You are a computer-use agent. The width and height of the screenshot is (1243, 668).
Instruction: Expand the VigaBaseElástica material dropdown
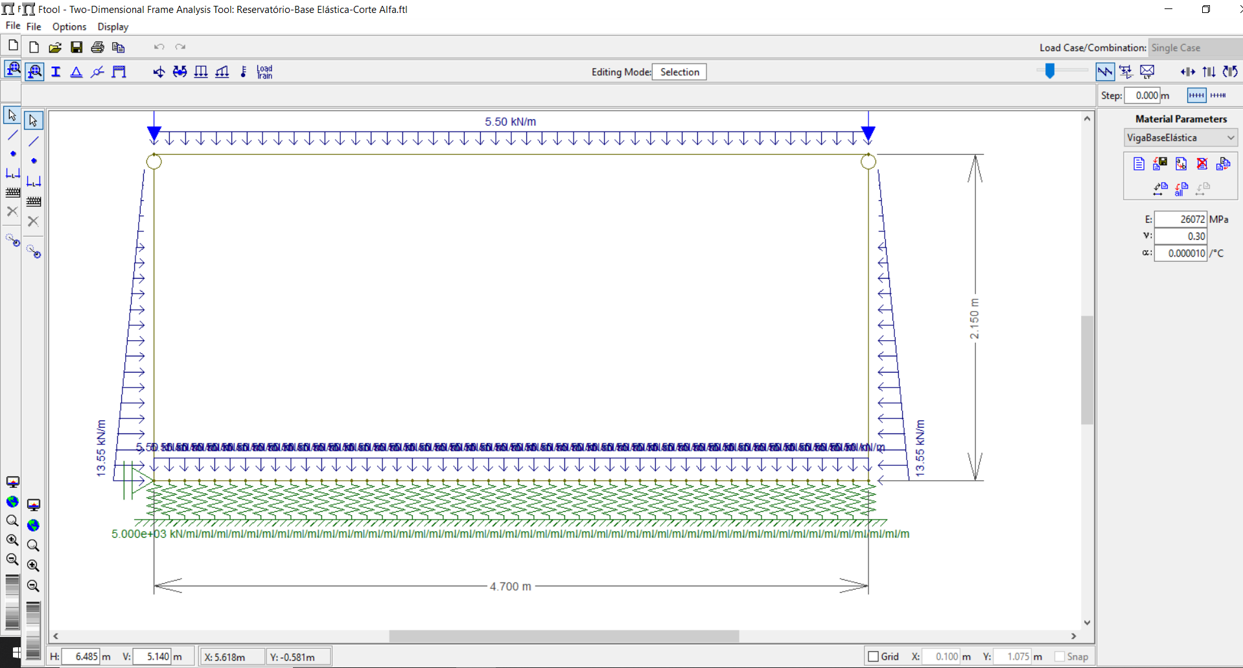1180,137
